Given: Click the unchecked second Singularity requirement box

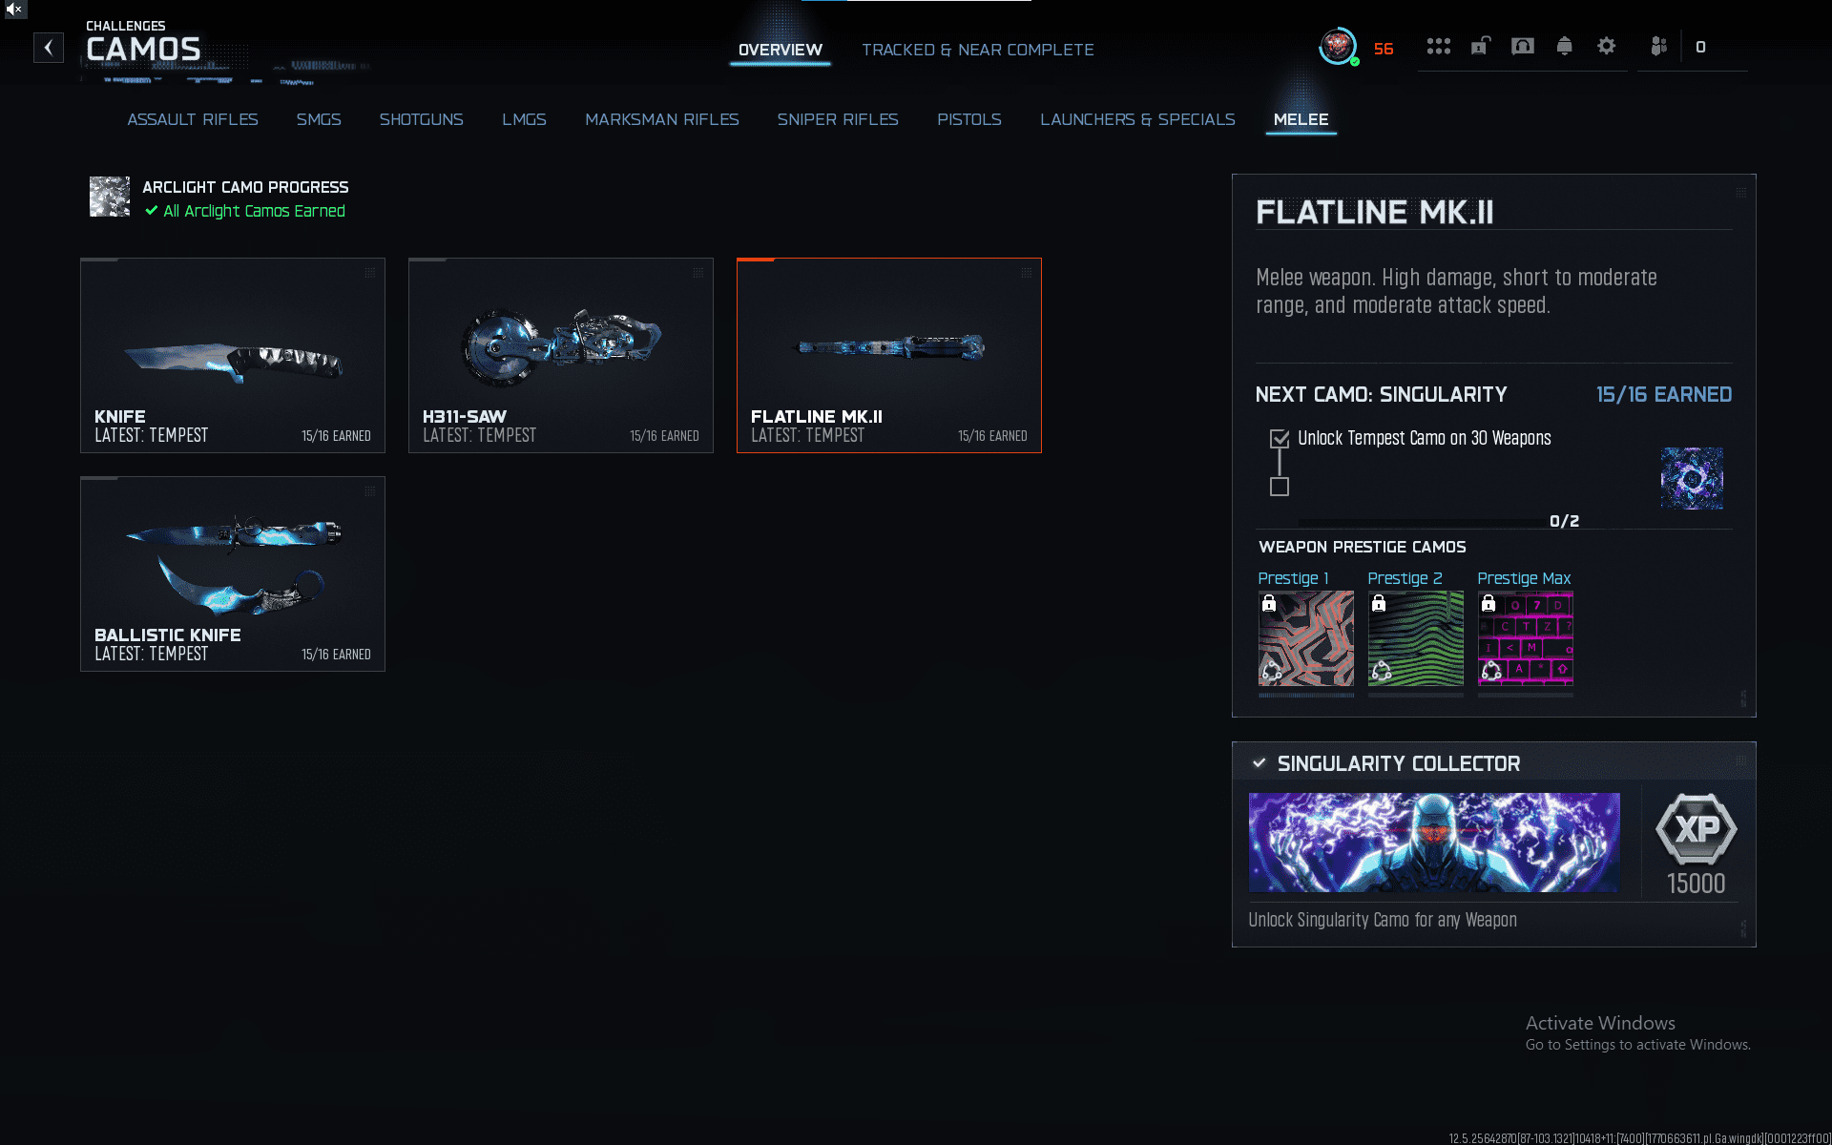Looking at the screenshot, I should (x=1280, y=487).
